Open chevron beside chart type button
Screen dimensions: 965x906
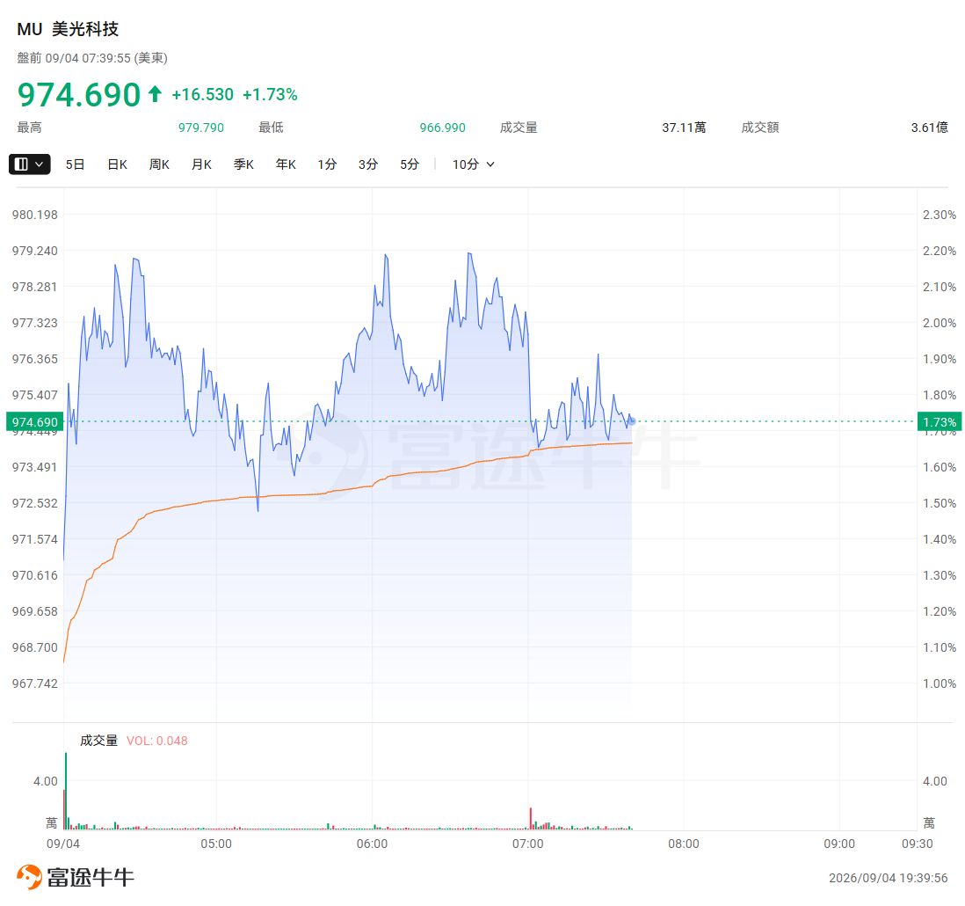pos(40,164)
